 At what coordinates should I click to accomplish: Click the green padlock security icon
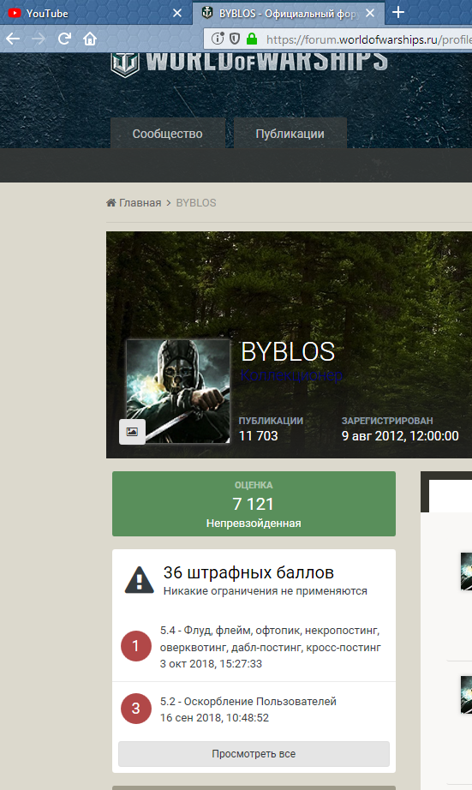[x=252, y=39]
